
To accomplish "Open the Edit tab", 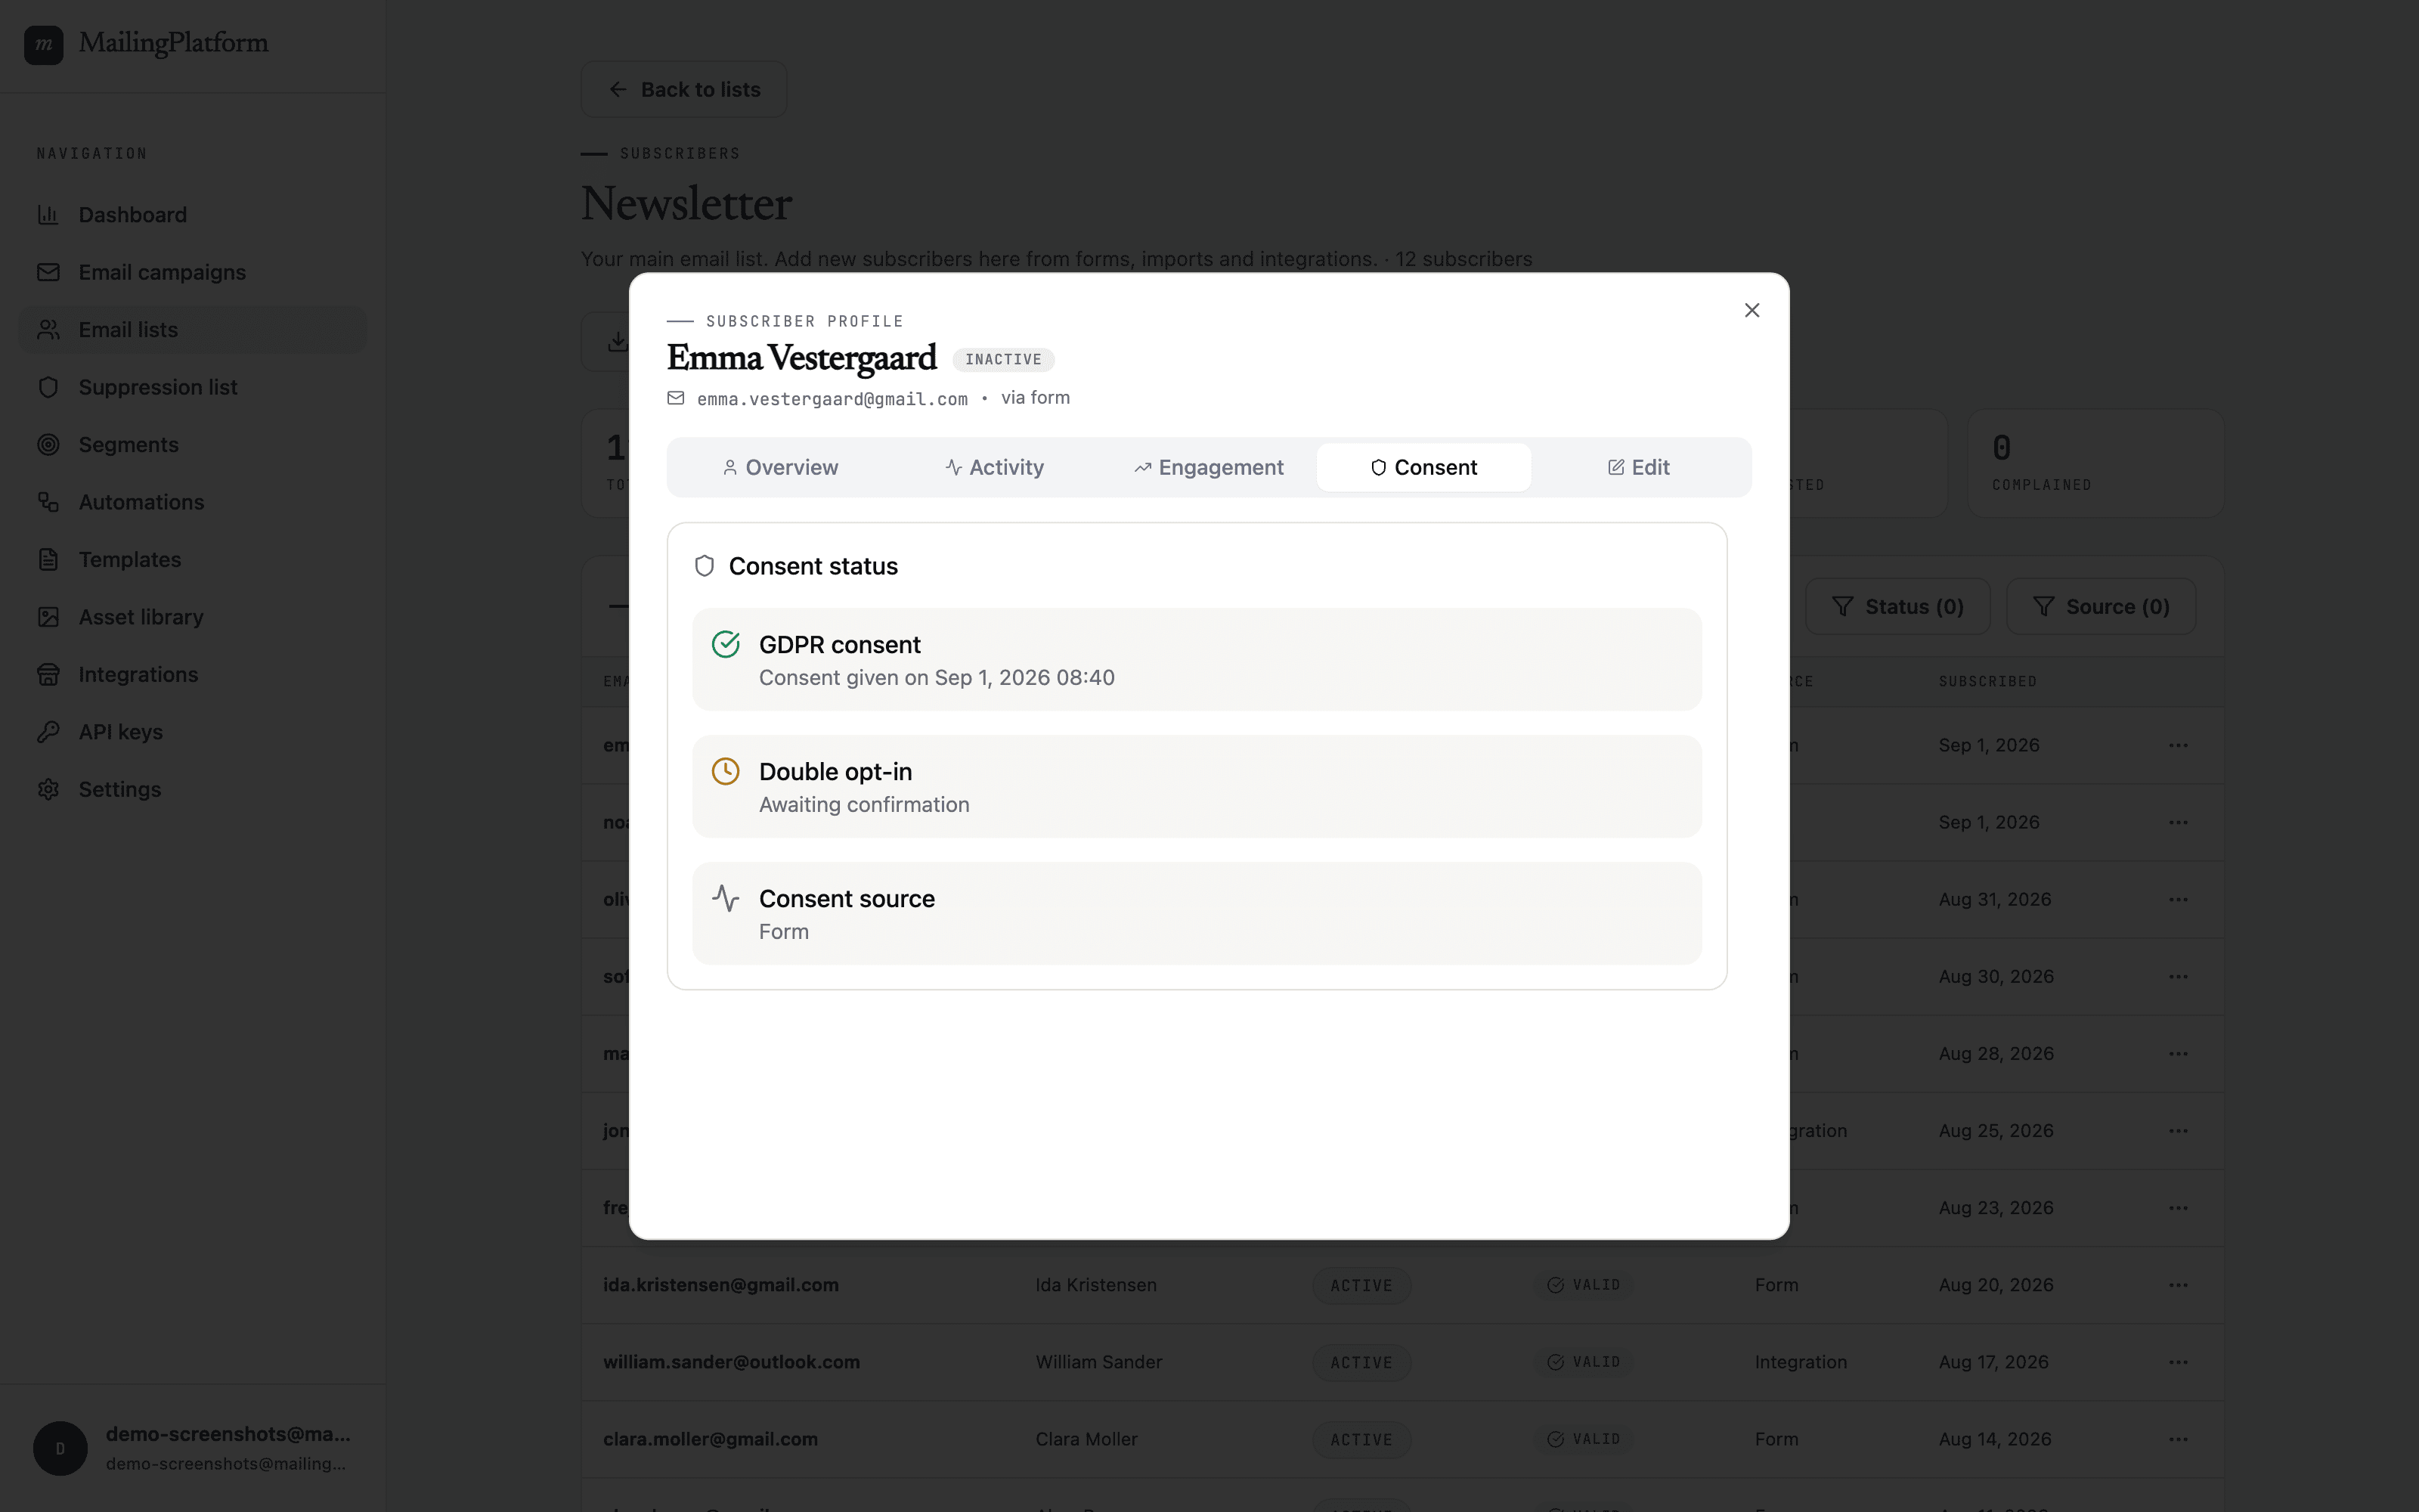I will pos(1638,468).
